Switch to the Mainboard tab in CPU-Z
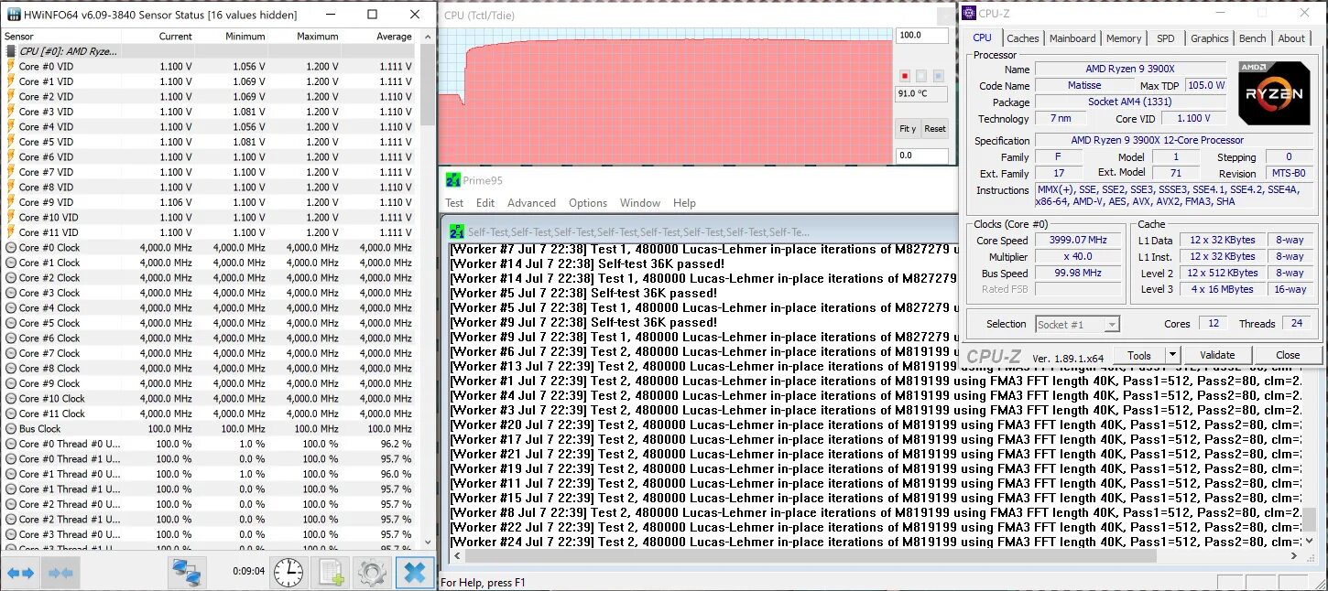This screenshot has height=591, width=1328. [x=1072, y=38]
